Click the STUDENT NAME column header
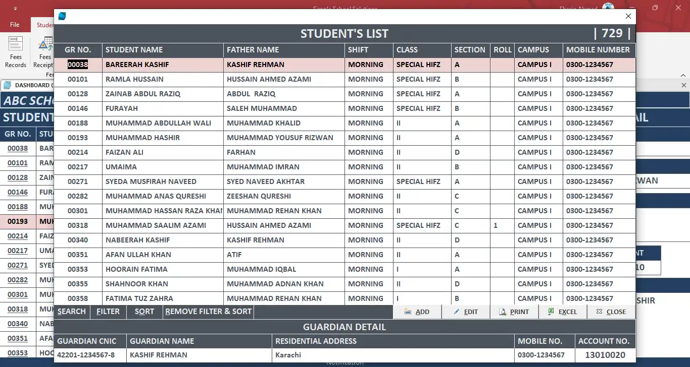The height and width of the screenshot is (367, 690). click(133, 50)
